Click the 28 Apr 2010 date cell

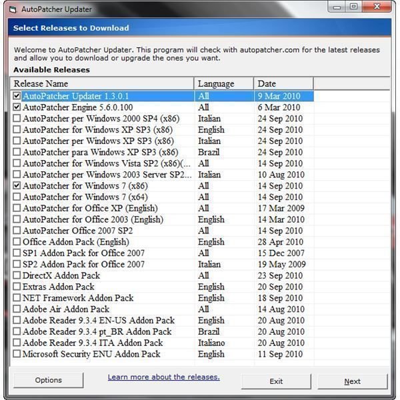click(x=281, y=242)
